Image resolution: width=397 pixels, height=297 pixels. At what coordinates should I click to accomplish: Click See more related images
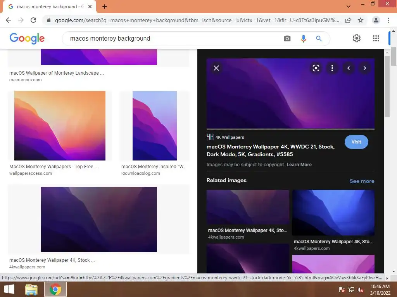pos(362,181)
